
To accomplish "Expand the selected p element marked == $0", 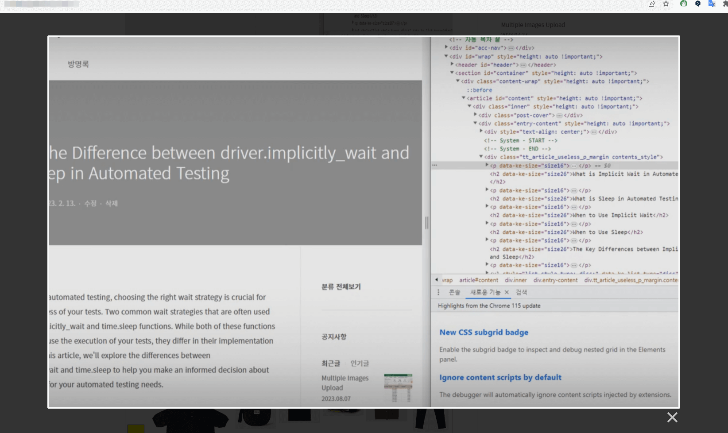I will 487,165.
